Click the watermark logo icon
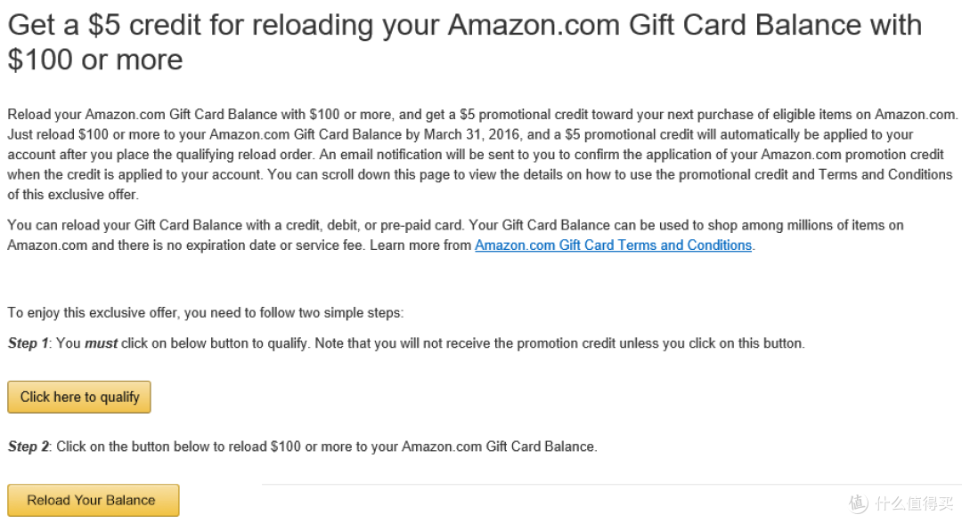Viewport: 962px width, 523px height. [859, 503]
